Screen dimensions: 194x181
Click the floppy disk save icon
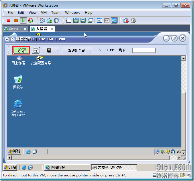[49, 50]
